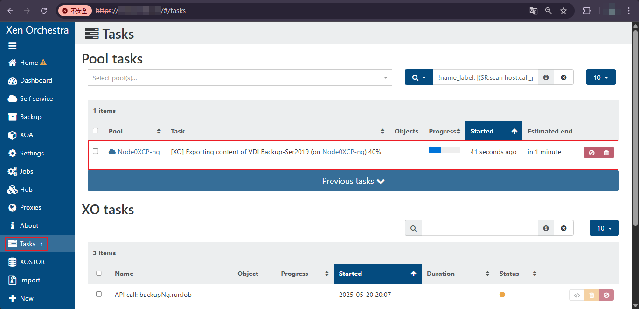The width and height of the screenshot is (639, 309).
Task: Focus the XO tasks search input
Action: click(480, 228)
